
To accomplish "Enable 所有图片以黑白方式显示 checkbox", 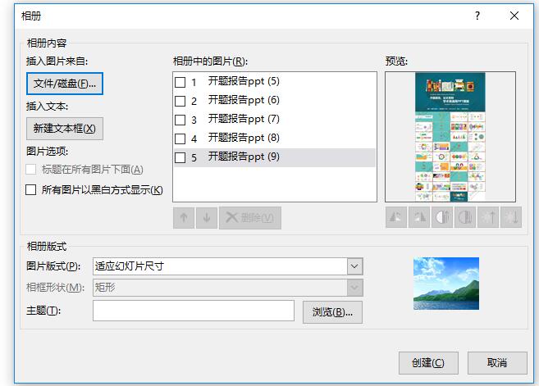I will pyautogui.click(x=30, y=189).
